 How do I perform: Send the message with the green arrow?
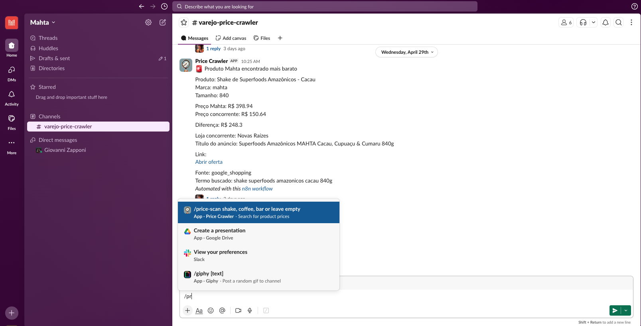pyautogui.click(x=615, y=310)
